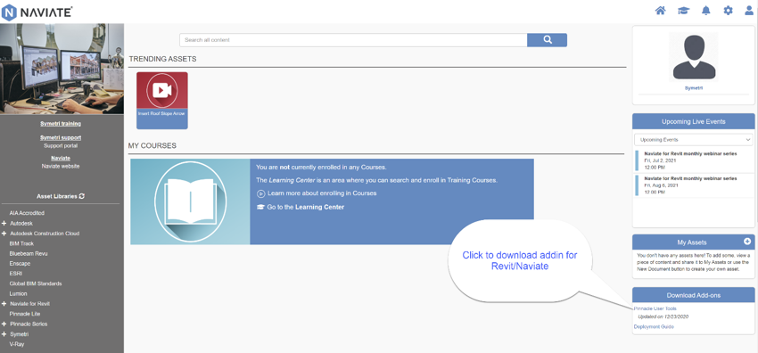The width and height of the screenshot is (758, 353).
Task: Go to the Home icon
Action: (x=660, y=10)
